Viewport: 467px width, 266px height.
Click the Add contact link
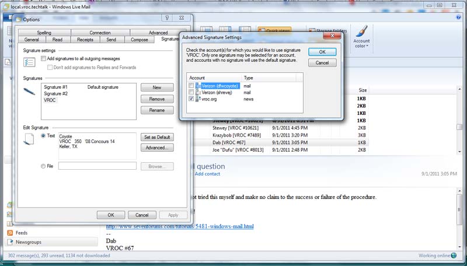coord(207,174)
